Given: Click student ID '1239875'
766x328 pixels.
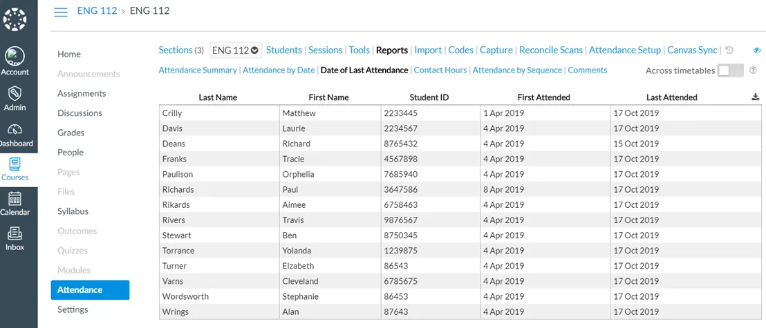Looking at the screenshot, I should (400, 251).
